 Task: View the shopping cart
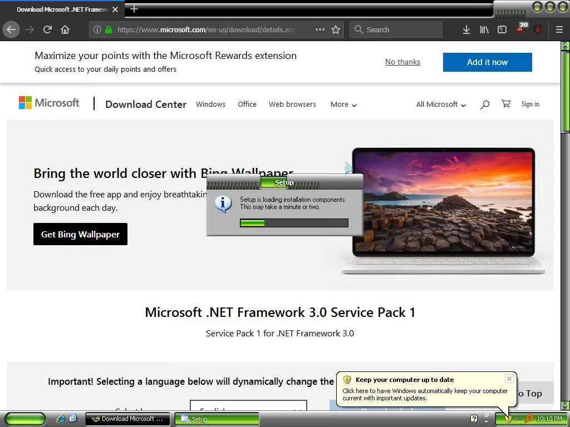point(505,104)
